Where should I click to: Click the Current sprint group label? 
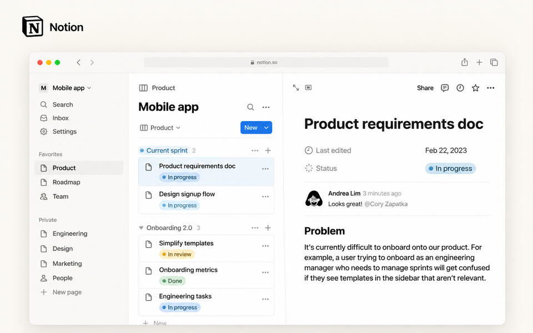click(x=163, y=150)
